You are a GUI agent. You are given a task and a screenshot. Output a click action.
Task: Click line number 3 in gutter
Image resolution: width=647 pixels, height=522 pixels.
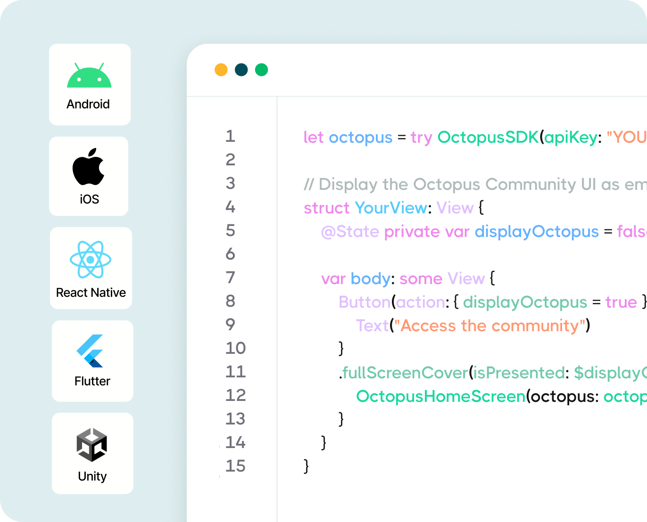(230, 183)
